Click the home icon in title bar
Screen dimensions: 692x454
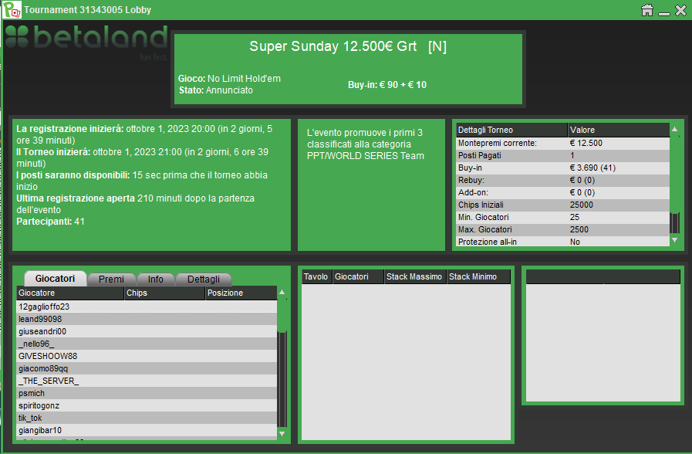coord(647,10)
